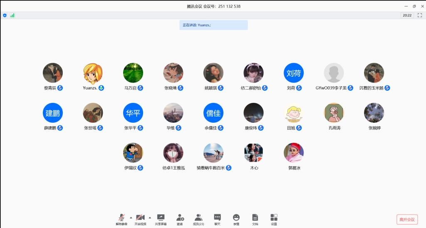Click the blue shield security icon

click(5, 15)
